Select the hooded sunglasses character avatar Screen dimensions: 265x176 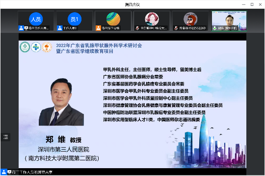coord(190,19)
